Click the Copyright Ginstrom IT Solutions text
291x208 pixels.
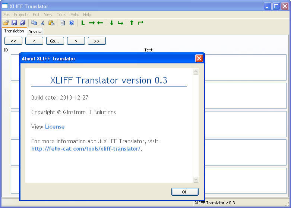73,112
